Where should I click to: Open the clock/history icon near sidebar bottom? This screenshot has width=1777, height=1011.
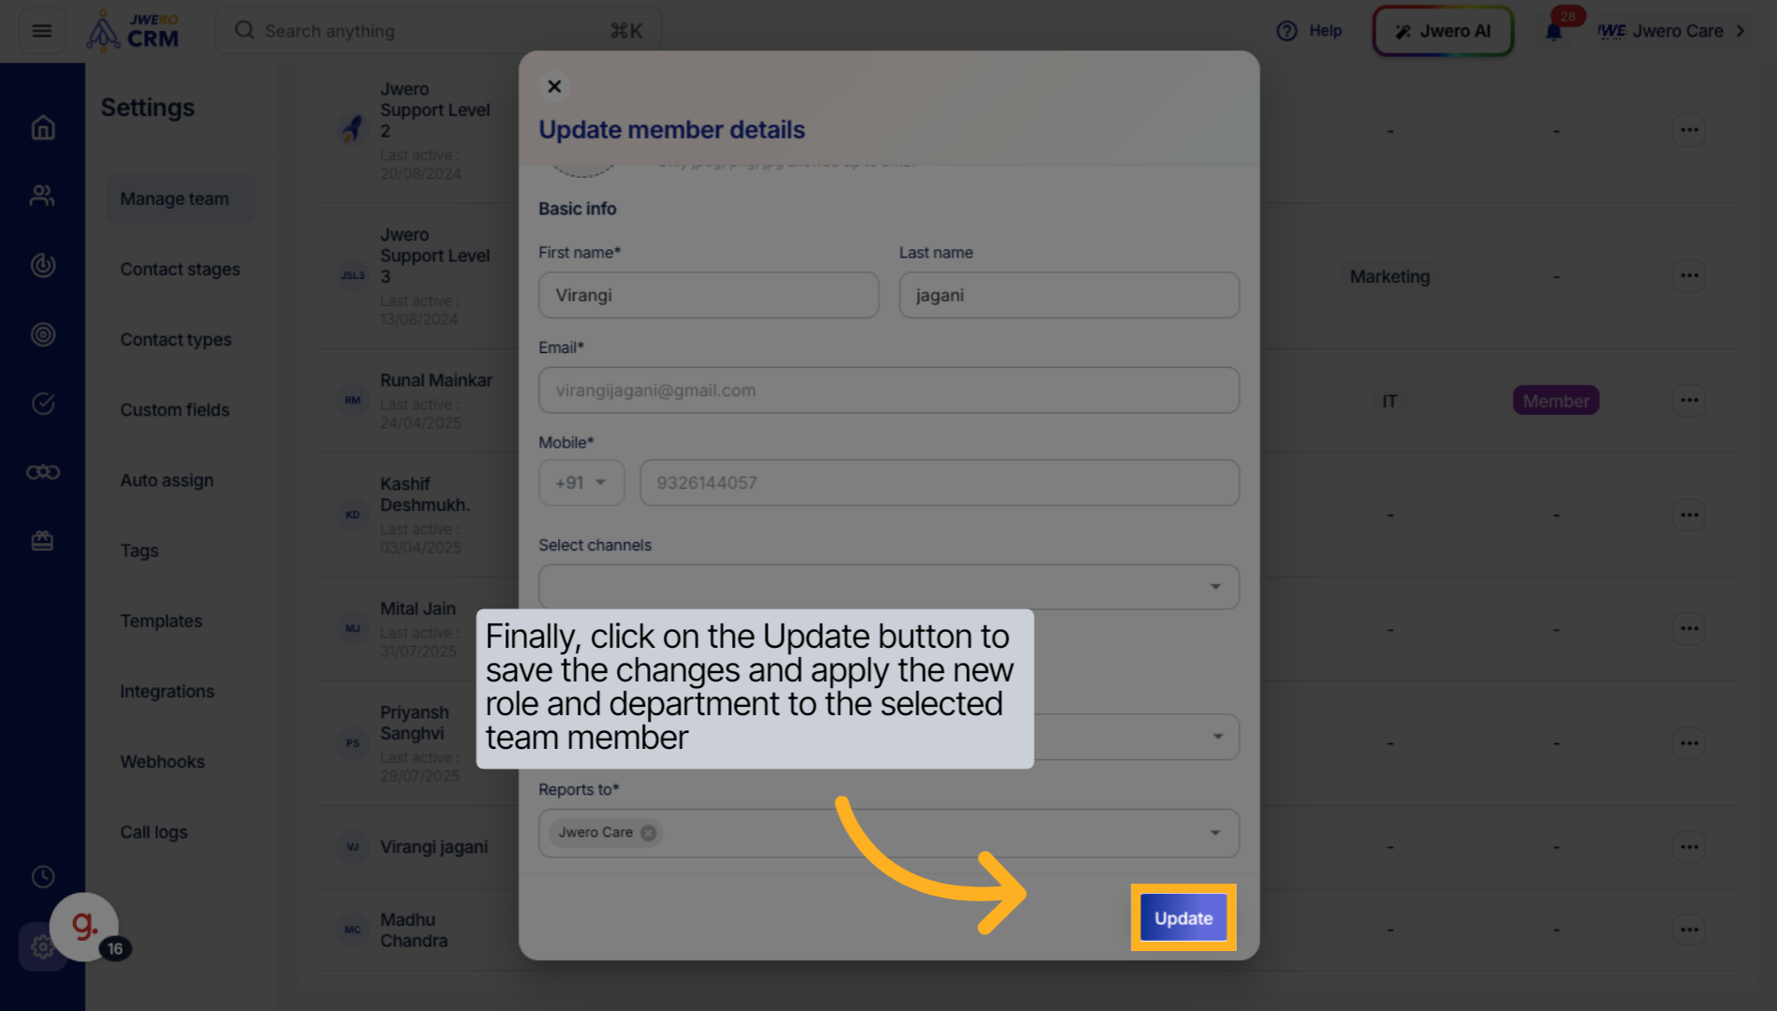pos(42,876)
